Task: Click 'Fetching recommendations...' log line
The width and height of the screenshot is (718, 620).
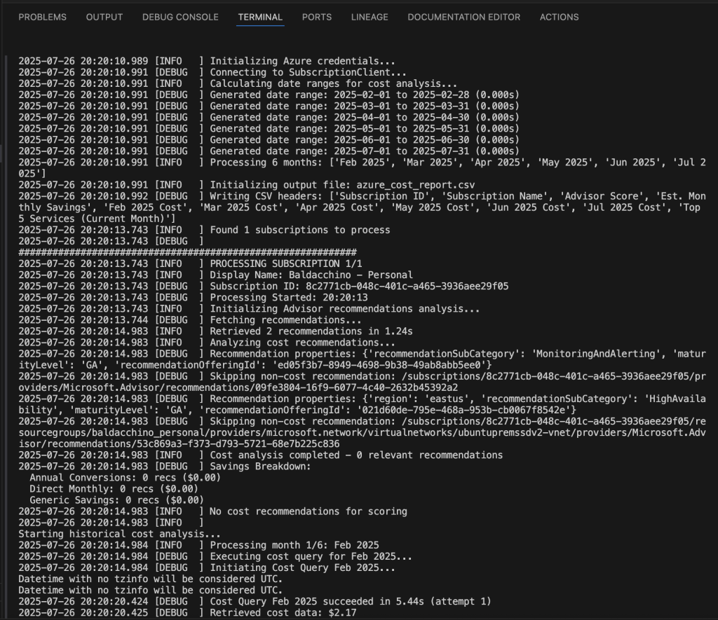Action: (x=190, y=320)
